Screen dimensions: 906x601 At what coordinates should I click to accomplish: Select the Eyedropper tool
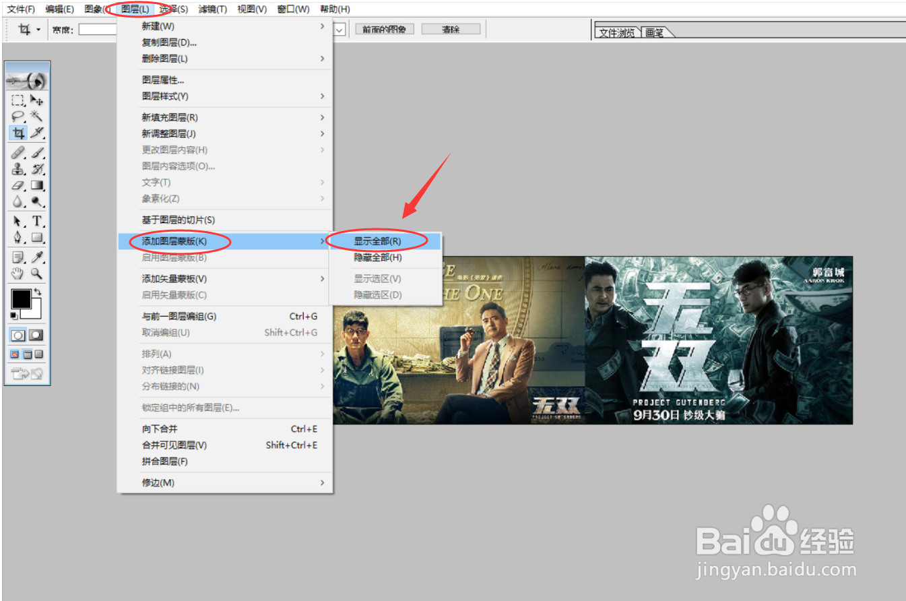[x=37, y=257]
